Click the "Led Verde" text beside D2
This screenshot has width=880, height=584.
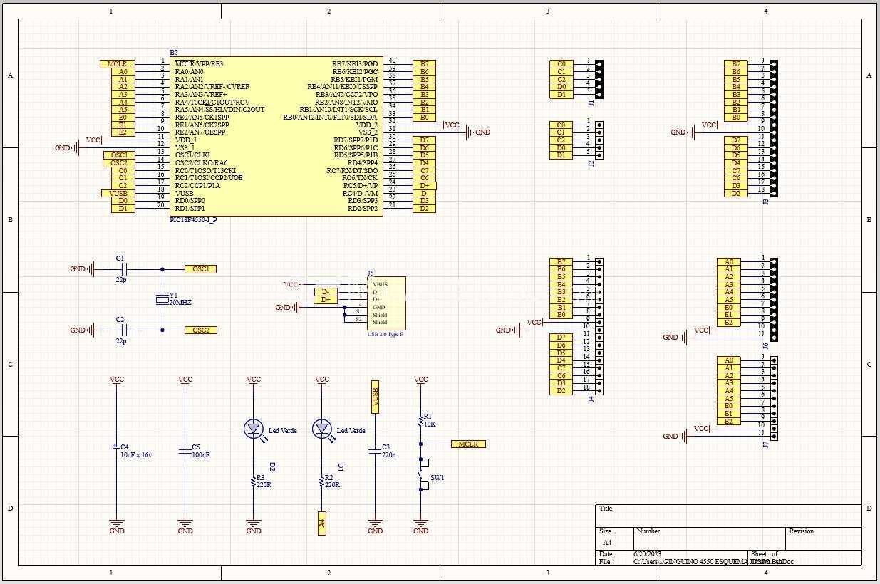282,430
